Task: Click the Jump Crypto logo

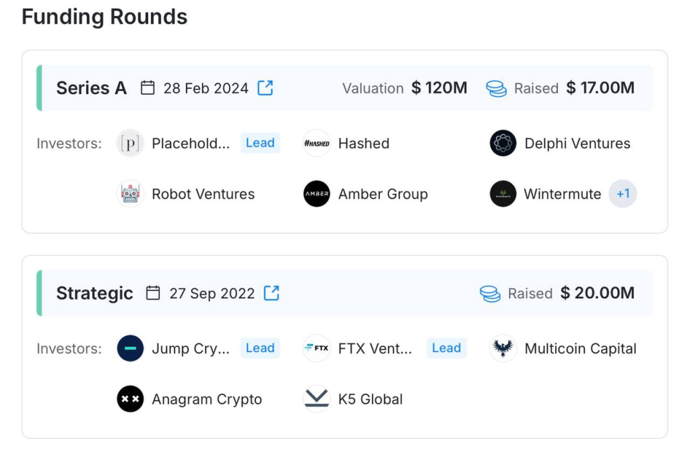Action: click(x=130, y=348)
